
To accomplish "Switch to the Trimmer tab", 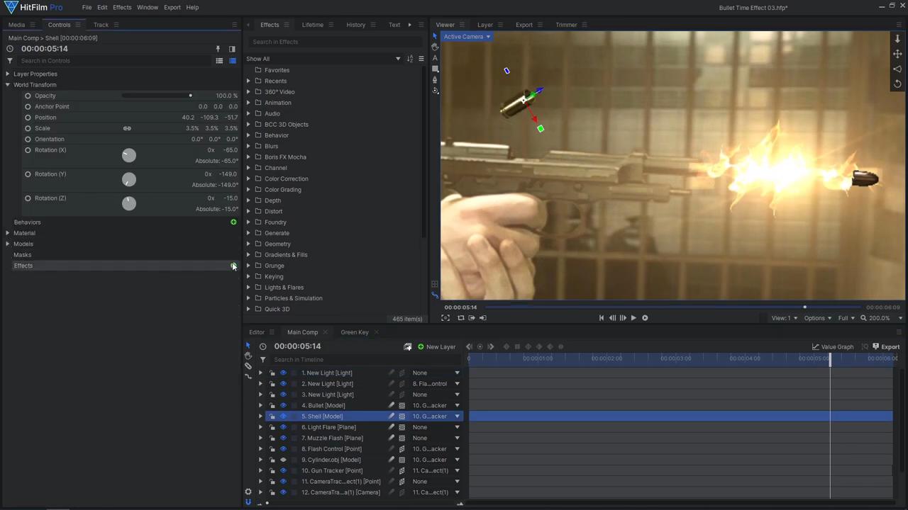I will point(566,25).
